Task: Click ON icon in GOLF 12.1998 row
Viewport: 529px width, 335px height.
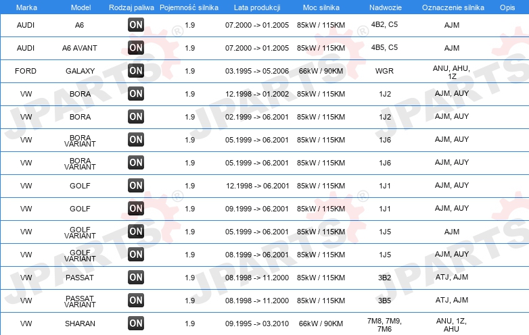Action: [x=136, y=186]
